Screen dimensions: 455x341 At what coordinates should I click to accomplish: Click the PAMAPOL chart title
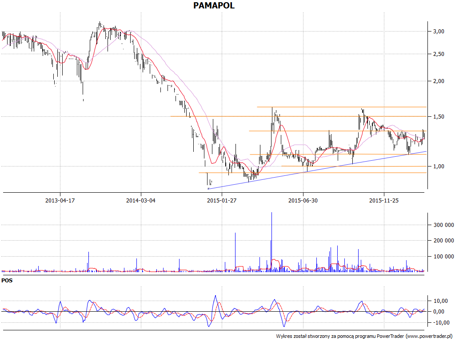pos(214,5)
